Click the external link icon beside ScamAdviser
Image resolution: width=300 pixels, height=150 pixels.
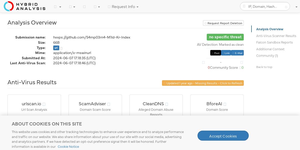(109, 104)
